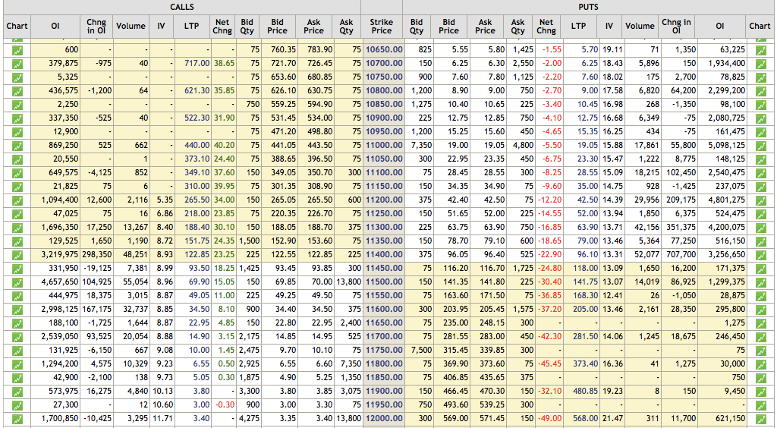The height and width of the screenshot is (428, 777).
Task: Open calls chart icon for 11100.00 strike
Action: point(17,173)
